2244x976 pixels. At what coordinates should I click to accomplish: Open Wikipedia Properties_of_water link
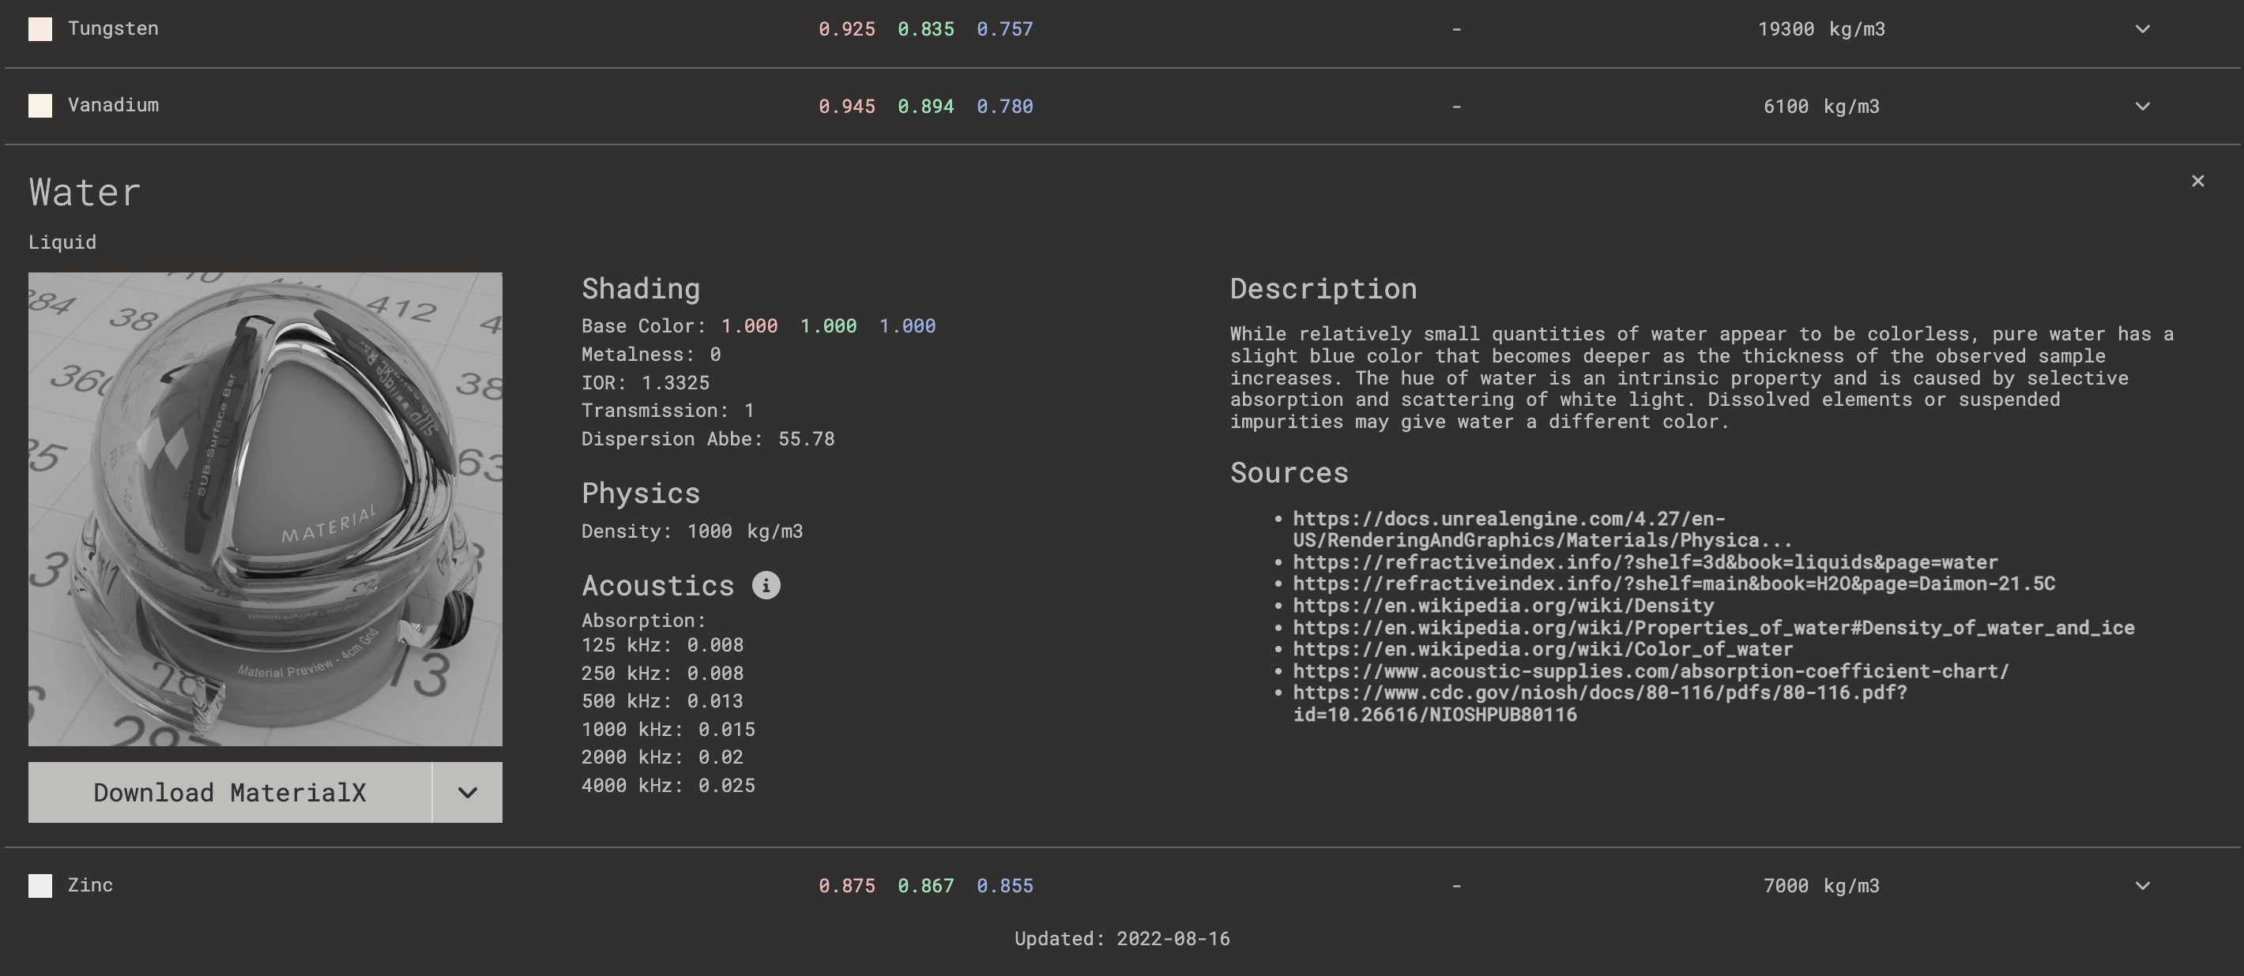1714,628
